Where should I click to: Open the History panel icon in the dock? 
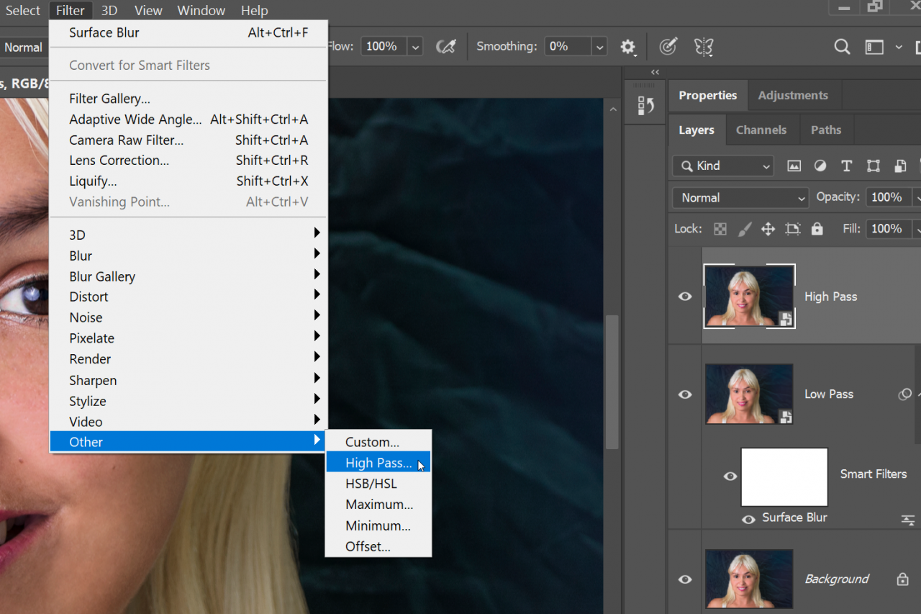coord(645,106)
